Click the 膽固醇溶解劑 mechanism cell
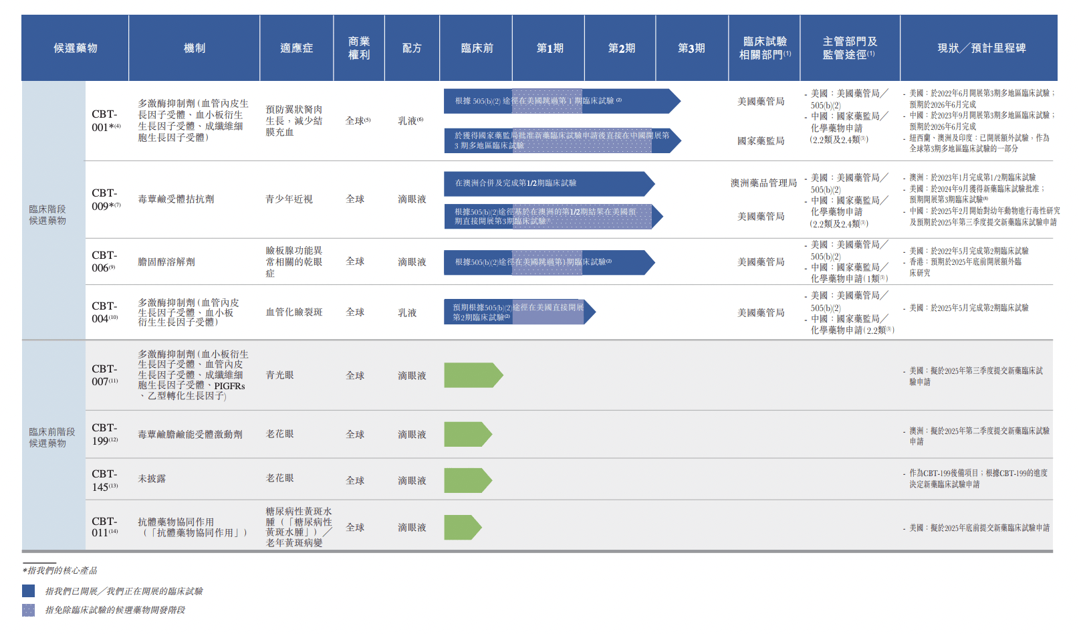1079x634 pixels. (166, 262)
